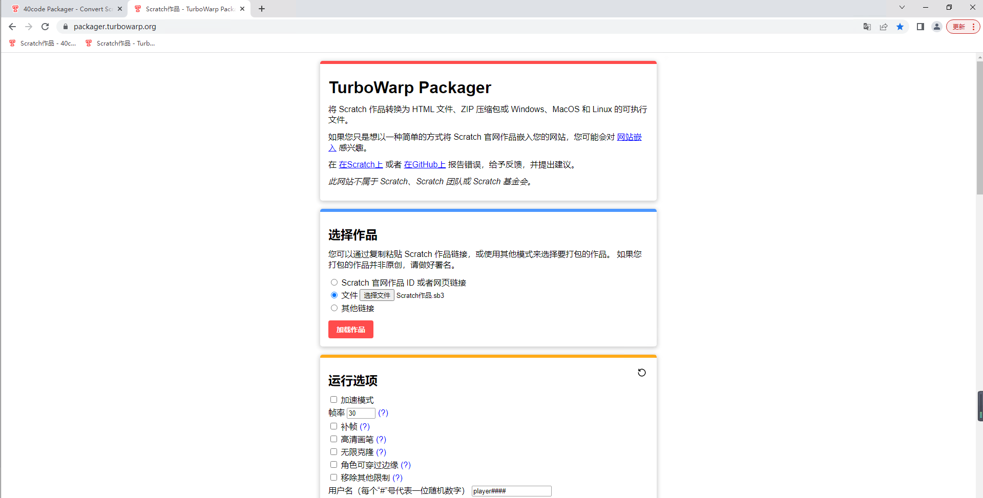983x498 pixels.
Task: Open the tab search chevron dropdown
Action: point(902,7)
